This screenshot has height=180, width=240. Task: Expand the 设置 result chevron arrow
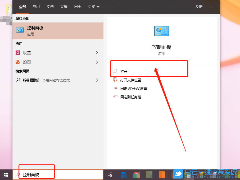[x=97, y=53]
